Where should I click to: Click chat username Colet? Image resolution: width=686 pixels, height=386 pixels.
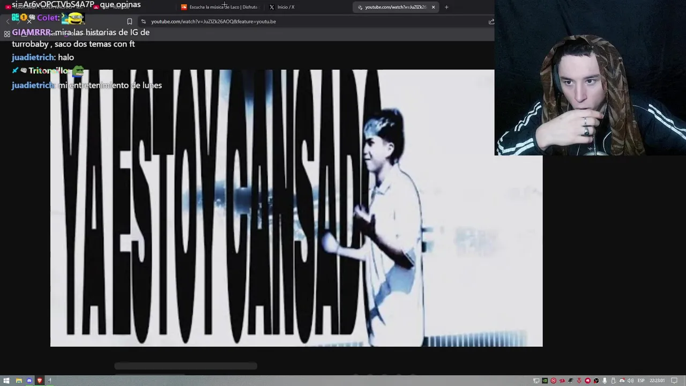coord(47,18)
